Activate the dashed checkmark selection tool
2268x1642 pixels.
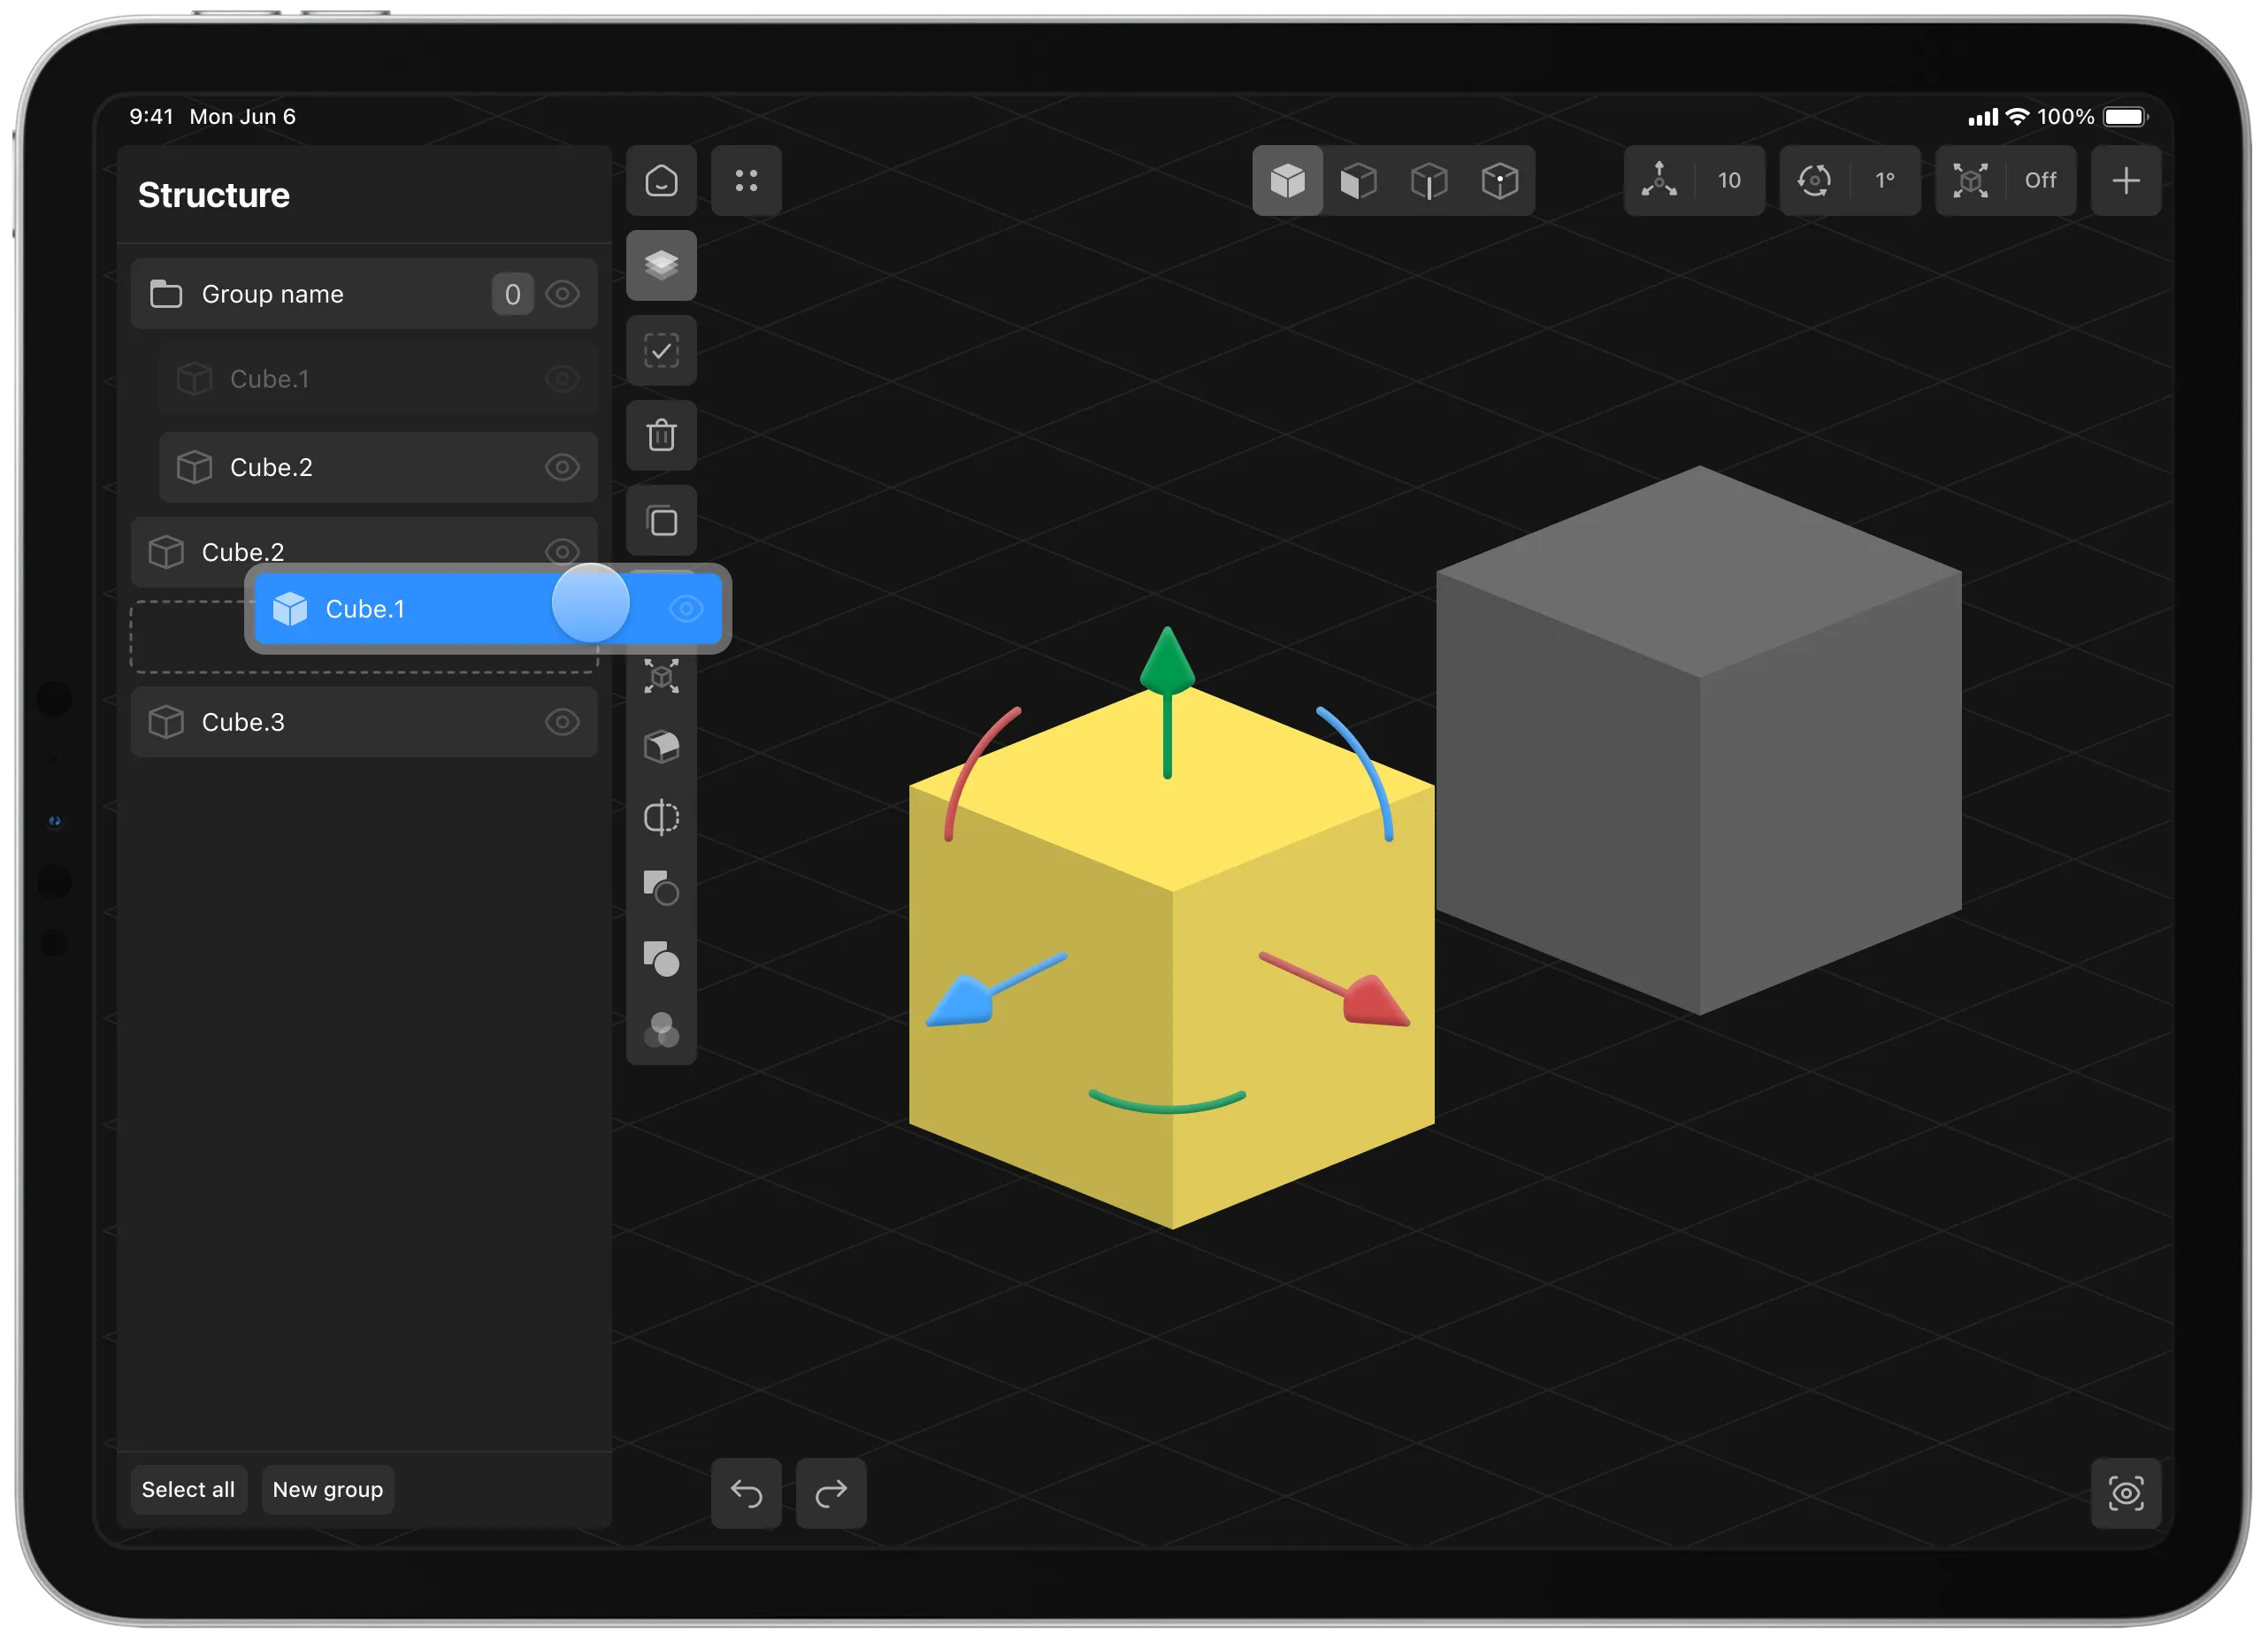(661, 351)
